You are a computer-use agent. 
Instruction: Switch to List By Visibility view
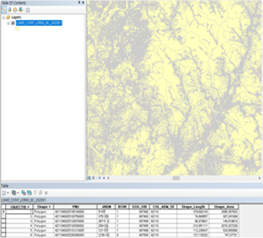pos(15,10)
